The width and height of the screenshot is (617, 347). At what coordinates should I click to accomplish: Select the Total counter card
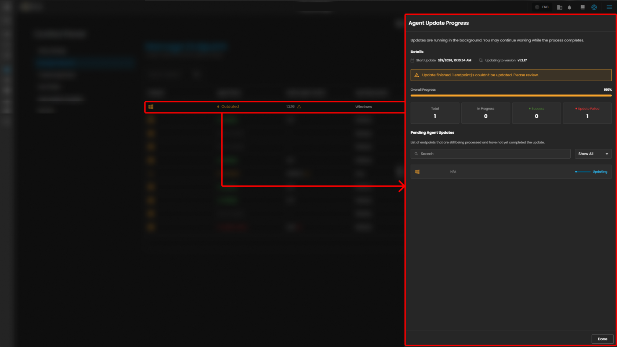435,113
